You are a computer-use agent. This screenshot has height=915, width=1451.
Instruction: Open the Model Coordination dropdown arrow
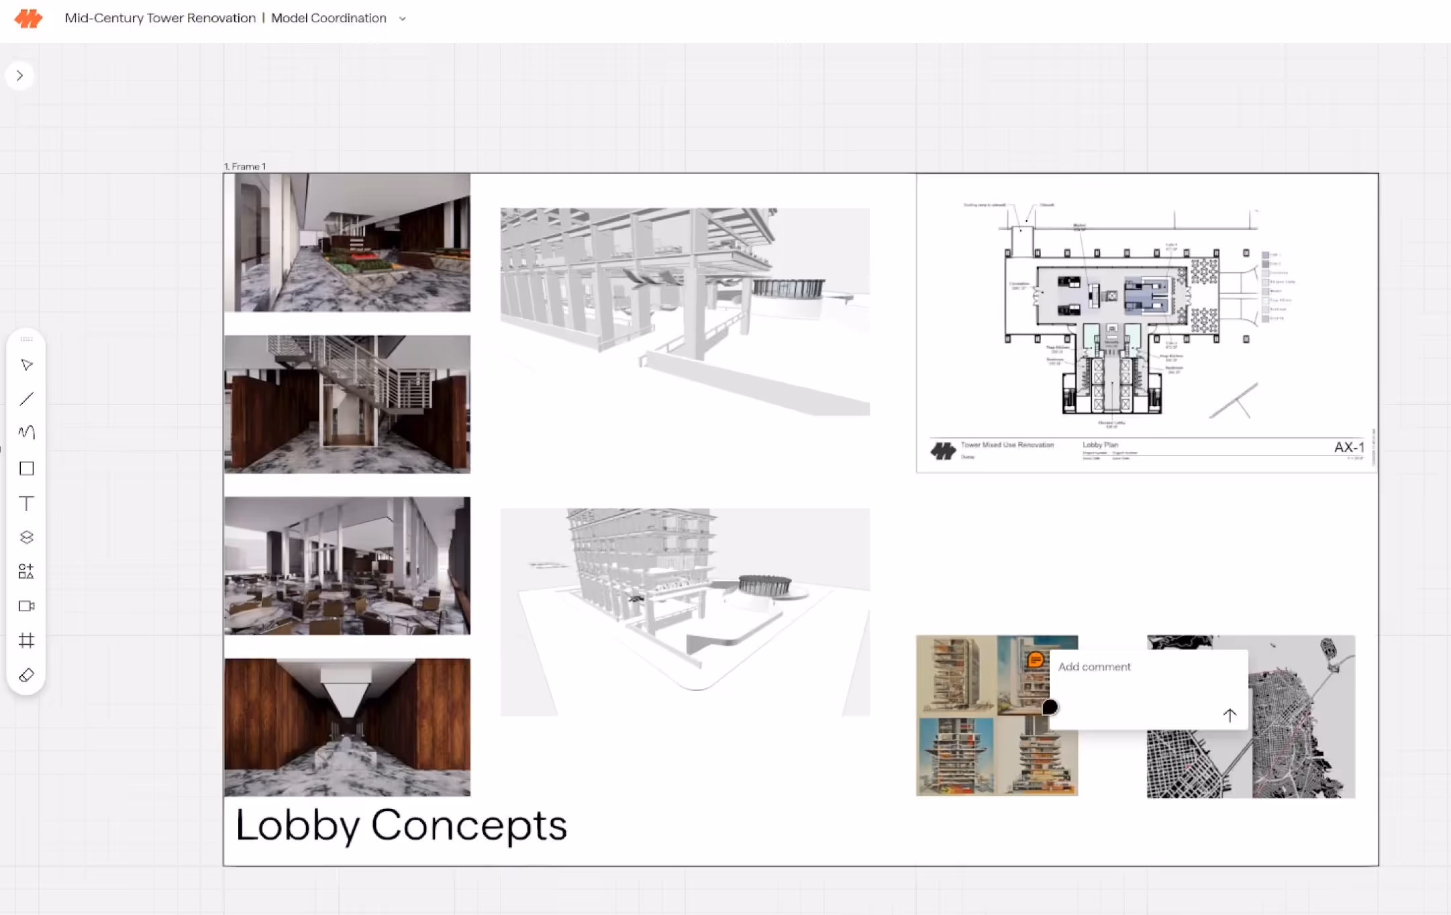click(403, 19)
